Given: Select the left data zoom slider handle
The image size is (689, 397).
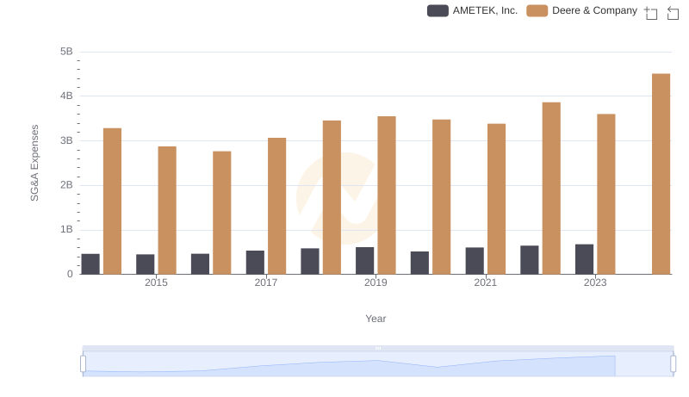Looking at the screenshot, I should point(83,364).
